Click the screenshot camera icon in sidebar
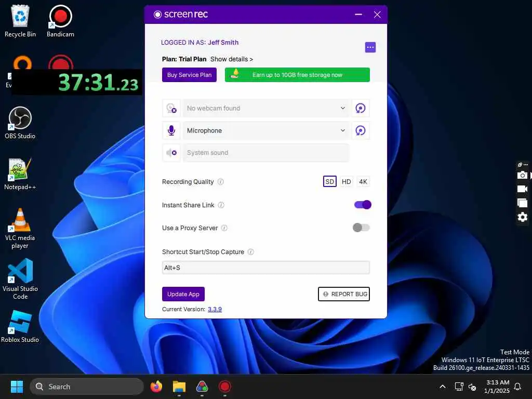 [x=522, y=175]
